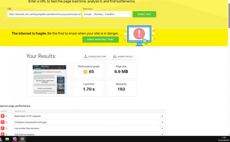Click the START TEST button
This screenshot has height=142, width=230.
(x=144, y=14)
